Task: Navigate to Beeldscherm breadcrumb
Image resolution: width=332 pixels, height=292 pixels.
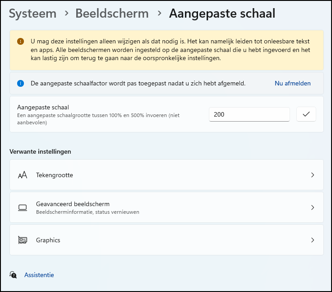Action: [x=112, y=14]
